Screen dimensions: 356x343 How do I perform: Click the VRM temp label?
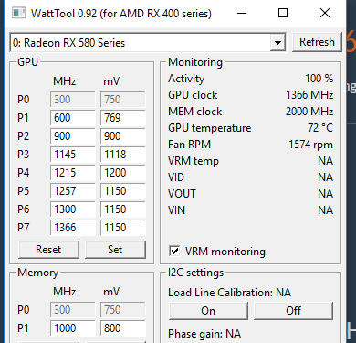point(194,161)
